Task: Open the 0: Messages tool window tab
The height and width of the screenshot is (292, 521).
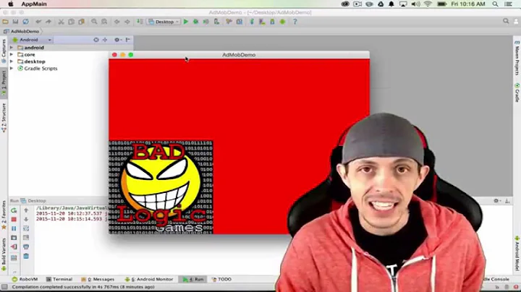Action: click(x=98, y=280)
